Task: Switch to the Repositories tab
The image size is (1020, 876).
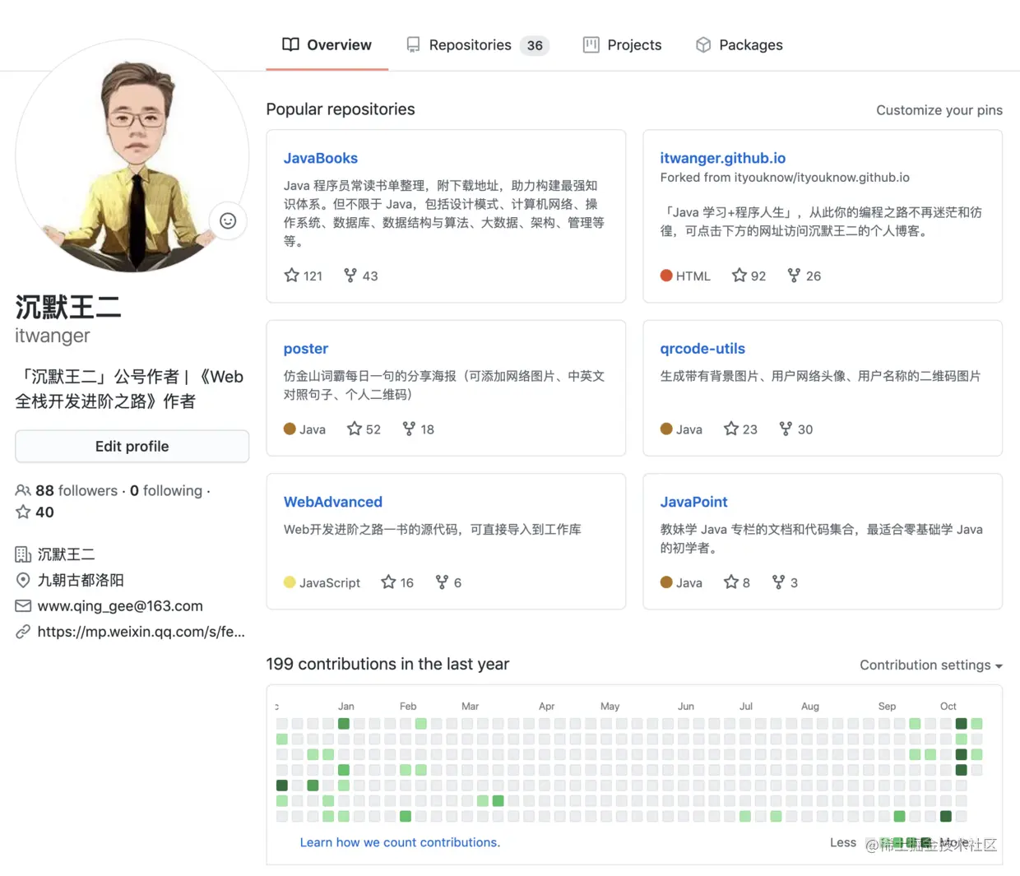Action: click(477, 45)
